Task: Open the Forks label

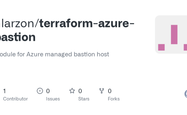Action: tap(114, 99)
